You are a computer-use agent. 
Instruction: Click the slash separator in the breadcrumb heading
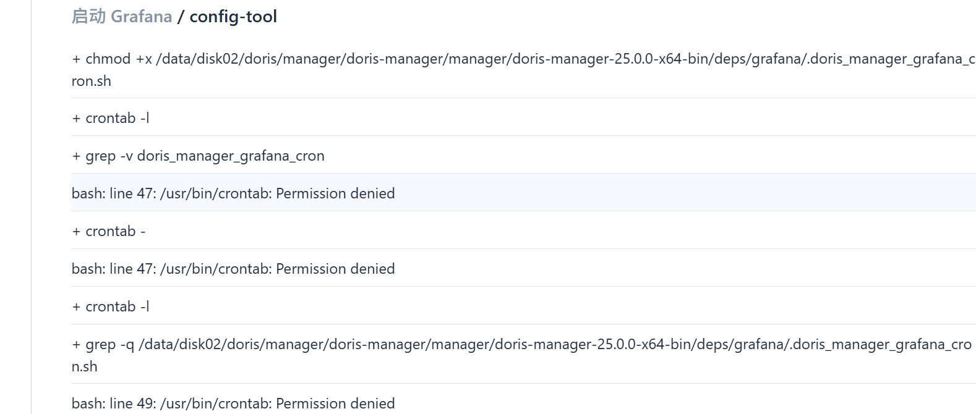tap(181, 17)
